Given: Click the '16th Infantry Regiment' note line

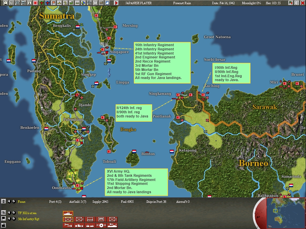Looking at the screenshot, I should (x=154, y=45).
